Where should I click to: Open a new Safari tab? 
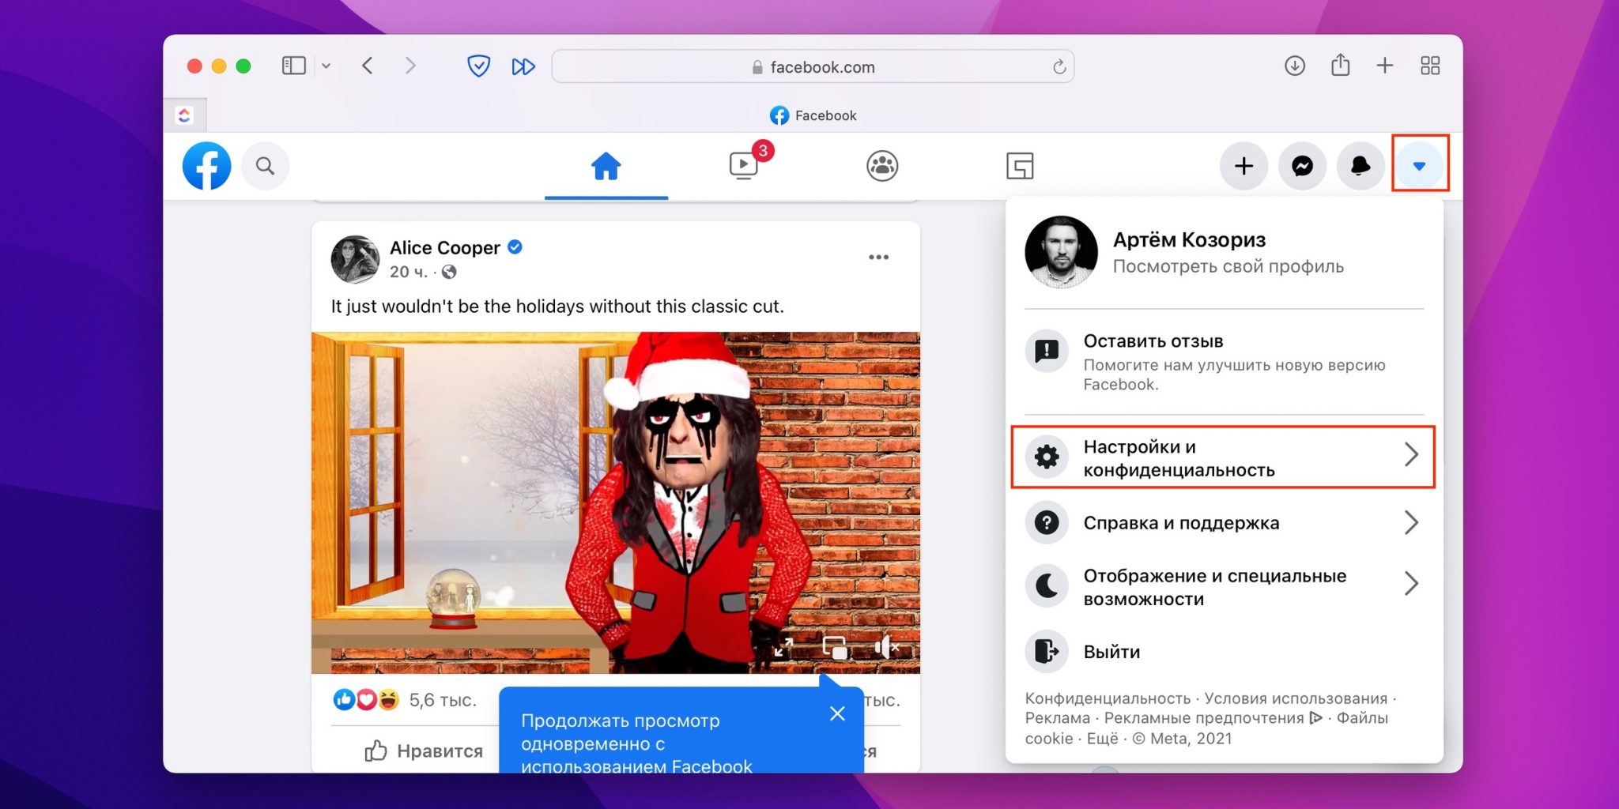[x=1384, y=66]
